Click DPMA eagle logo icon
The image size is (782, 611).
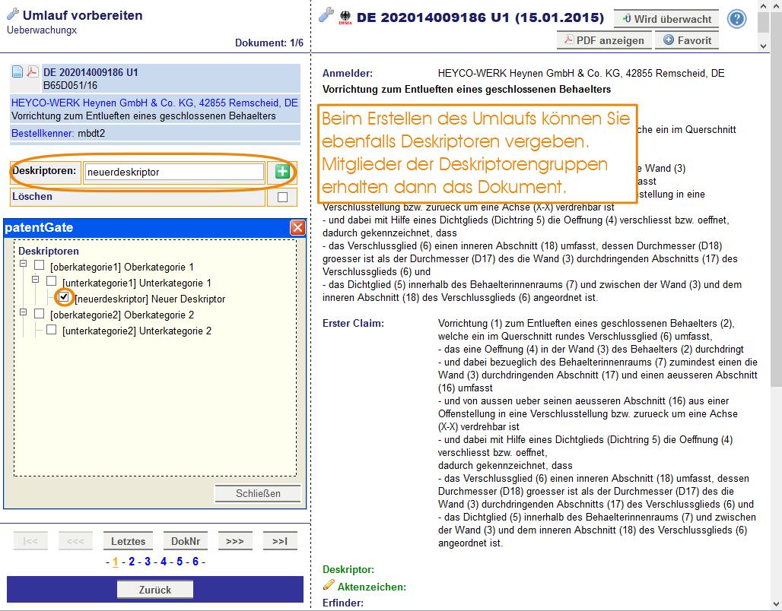(345, 17)
